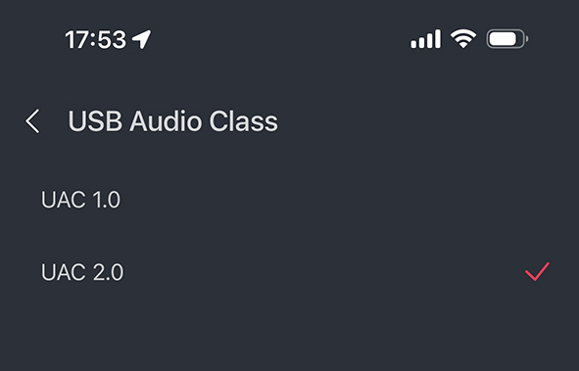Select the UAC 1.0 option
The image size is (579, 371).
(x=290, y=200)
